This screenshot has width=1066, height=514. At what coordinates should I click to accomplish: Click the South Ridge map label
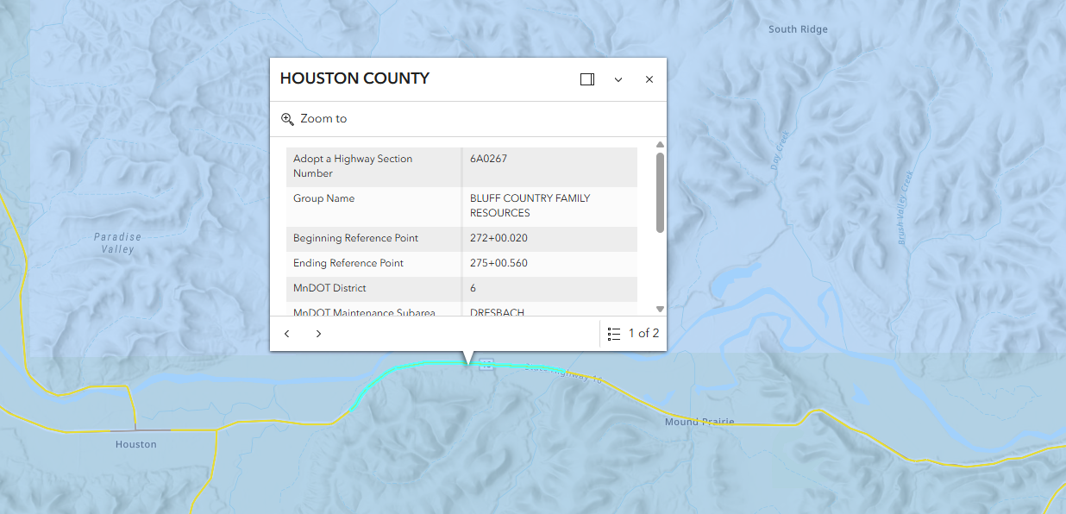tap(798, 29)
